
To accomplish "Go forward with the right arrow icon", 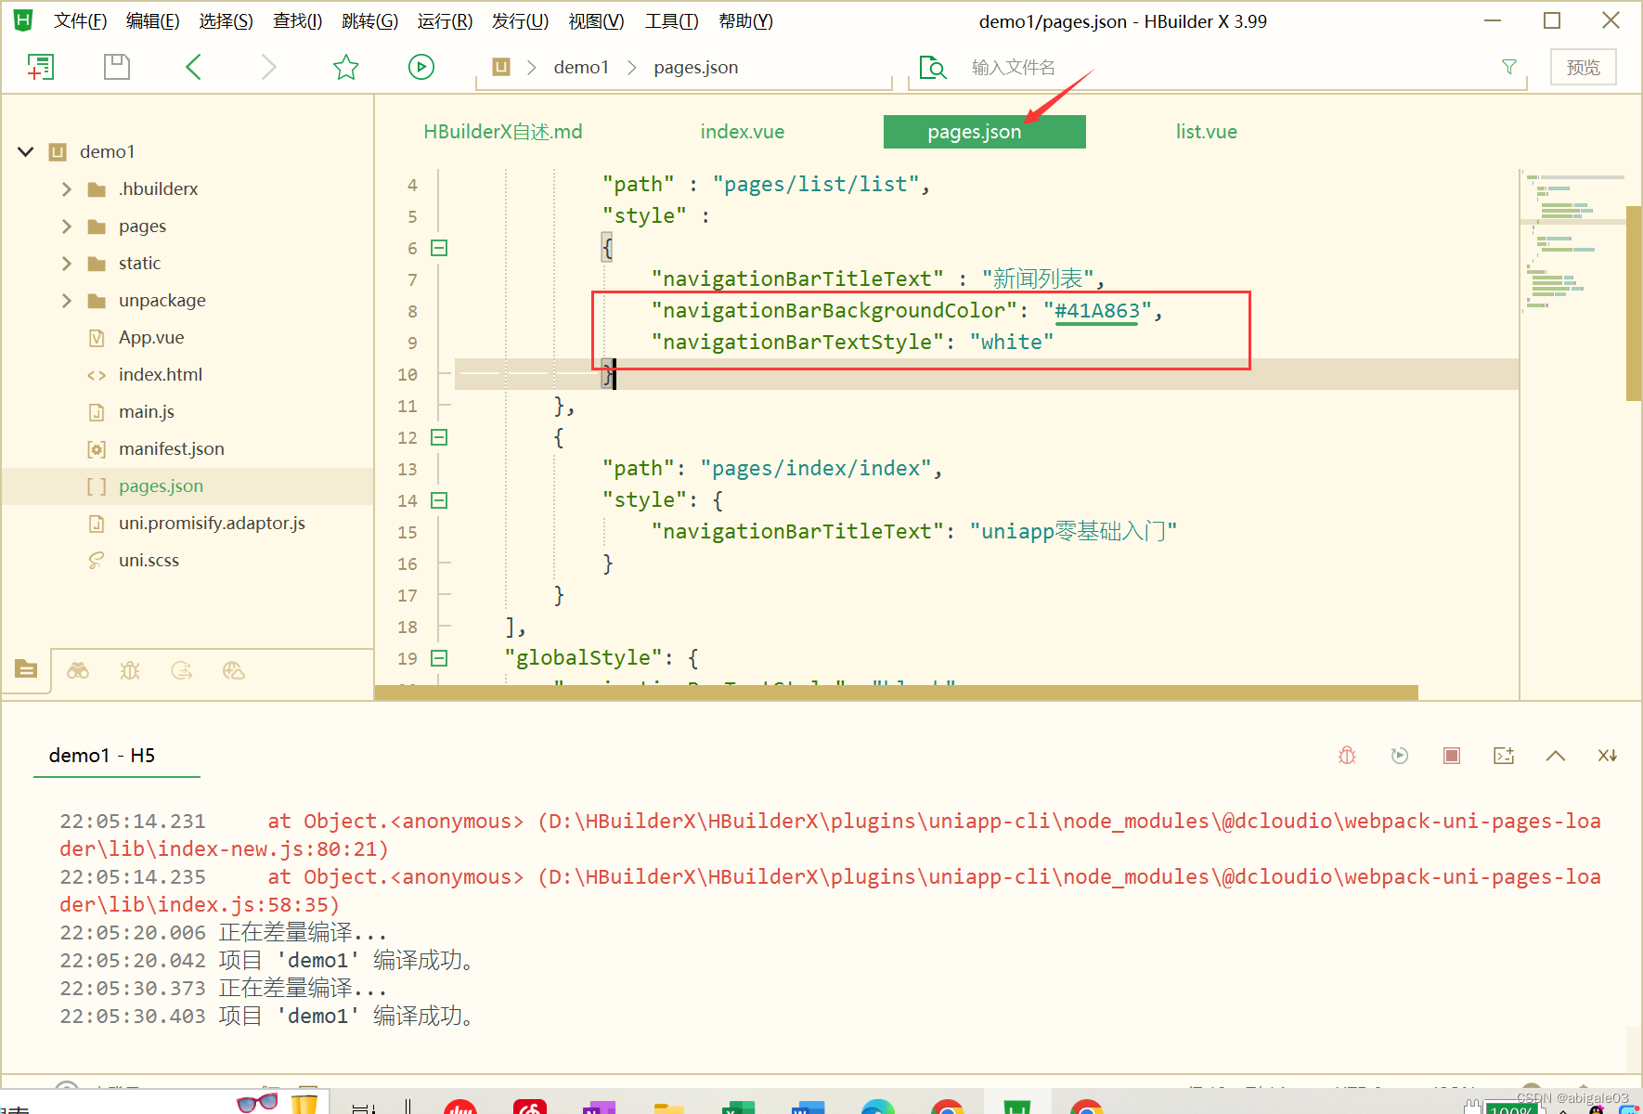I will 269,67.
